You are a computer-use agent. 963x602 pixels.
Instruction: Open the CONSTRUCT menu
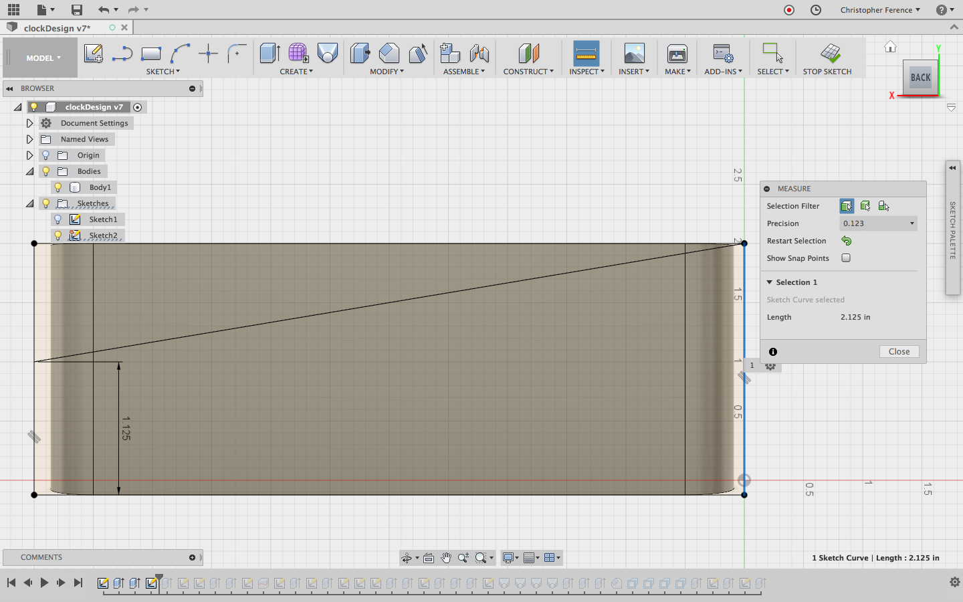[528, 72]
